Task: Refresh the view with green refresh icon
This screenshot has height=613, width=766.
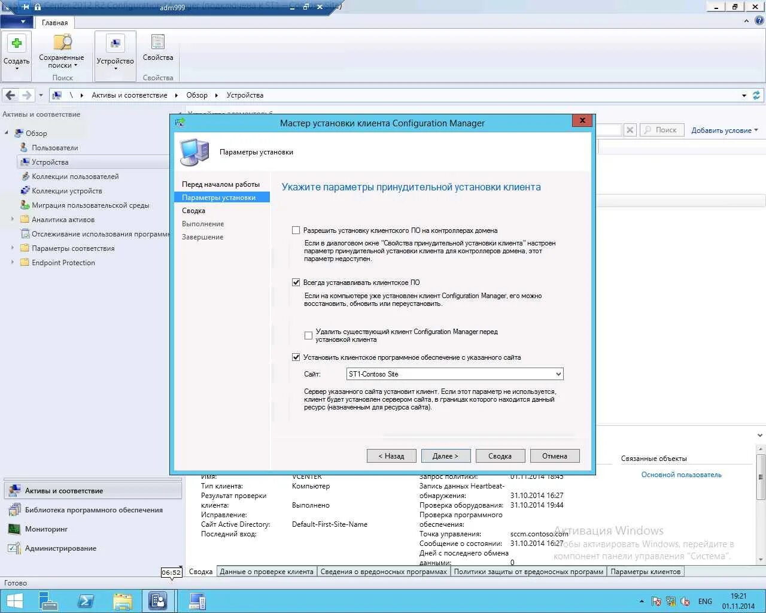Action: point(756,95)
